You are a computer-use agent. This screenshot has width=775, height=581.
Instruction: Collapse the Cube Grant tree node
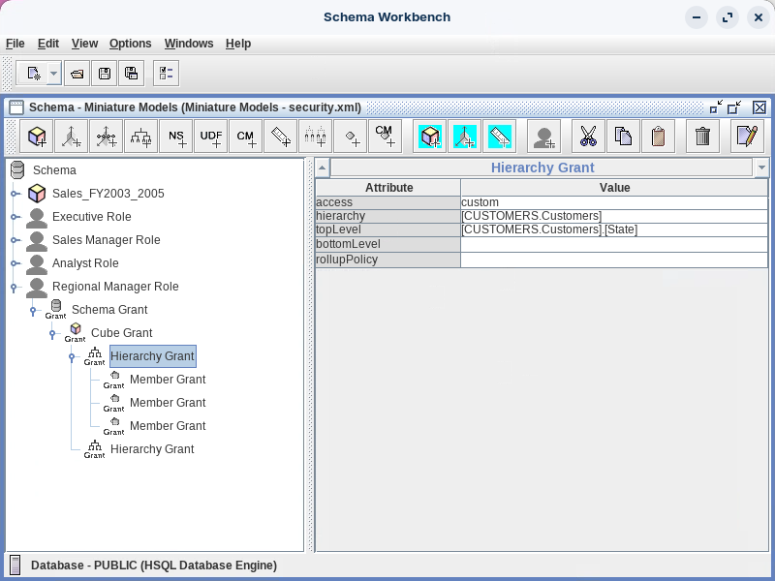click(53, 333)
